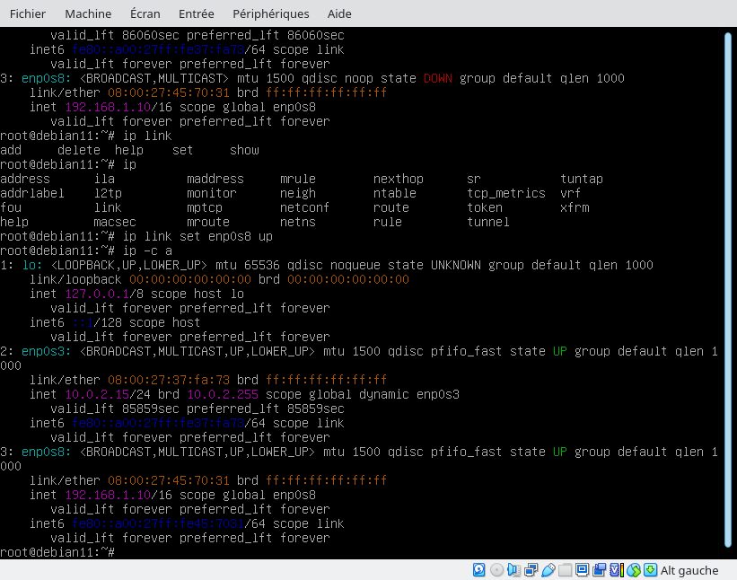Open the optical drive status icon

click(x=496, y=570)
